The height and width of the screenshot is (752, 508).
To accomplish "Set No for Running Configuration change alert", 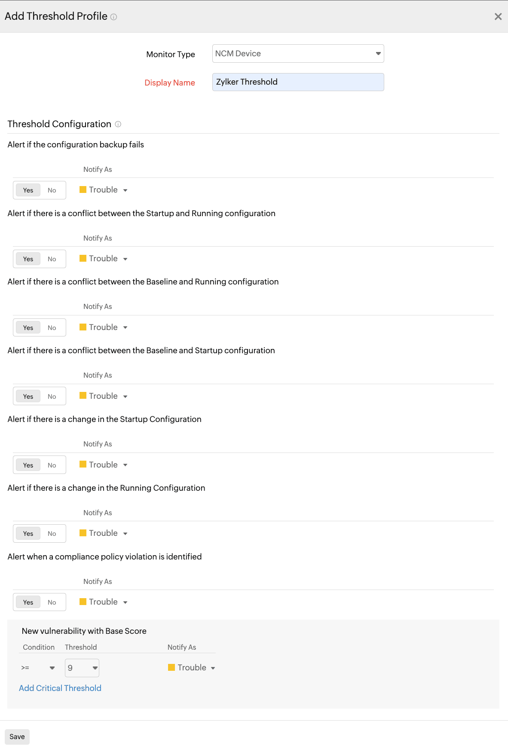I will (52, 533).
